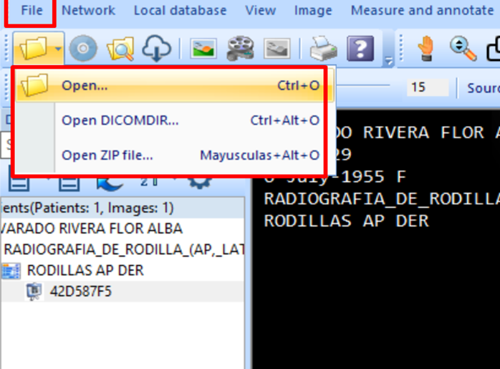
Task: Click the open folder toolbar icon
Action: click(x=34, y=49)
